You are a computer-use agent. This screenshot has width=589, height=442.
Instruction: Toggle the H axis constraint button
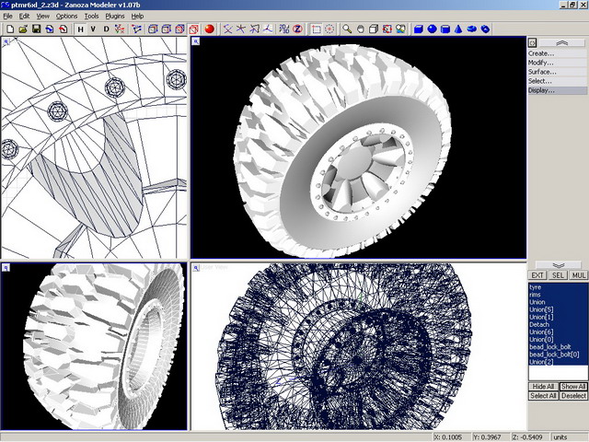[80, 29]
